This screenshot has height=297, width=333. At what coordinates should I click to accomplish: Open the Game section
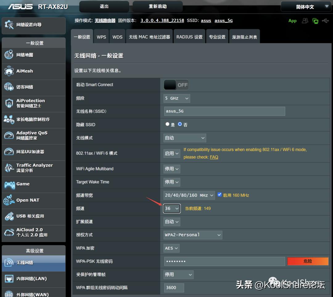pyautogui.click(x=23, y=185)
